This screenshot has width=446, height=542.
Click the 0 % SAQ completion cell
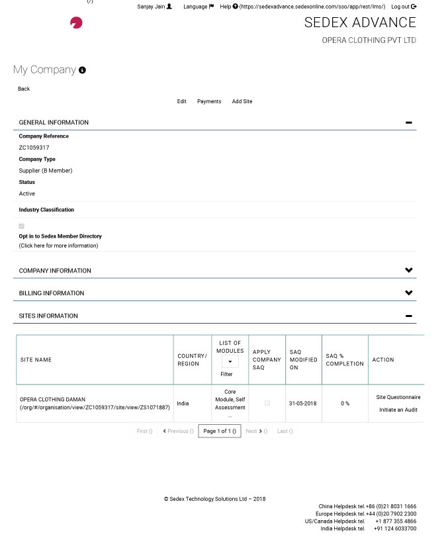(x=345, y=404)
